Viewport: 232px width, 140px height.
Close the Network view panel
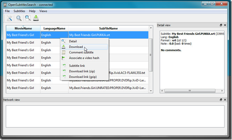pyautogui.click(x=225, y=100)
